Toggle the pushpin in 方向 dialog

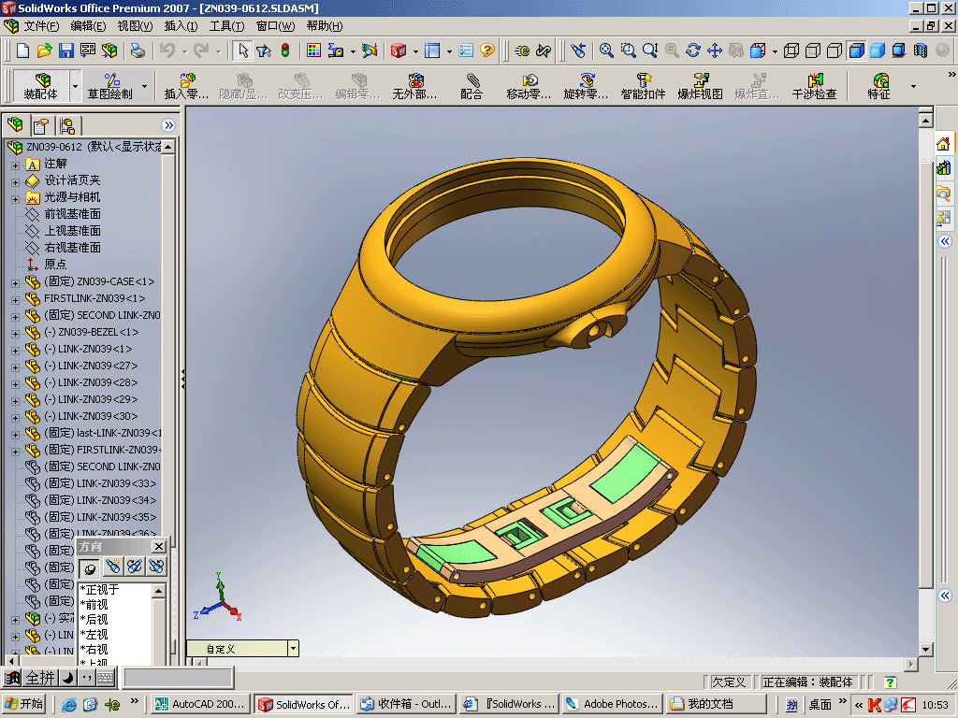point(90,568)
